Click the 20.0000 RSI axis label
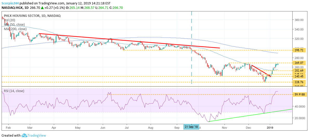 300,118
